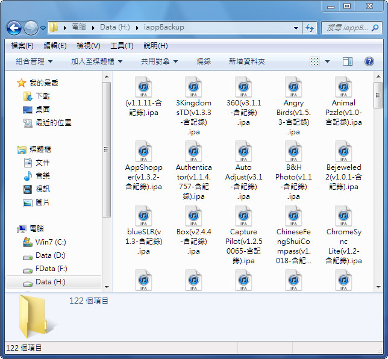Click 電腦 in the address breadcrumb
This screenshot has height=359, width=388.
(x=79, y=27)
